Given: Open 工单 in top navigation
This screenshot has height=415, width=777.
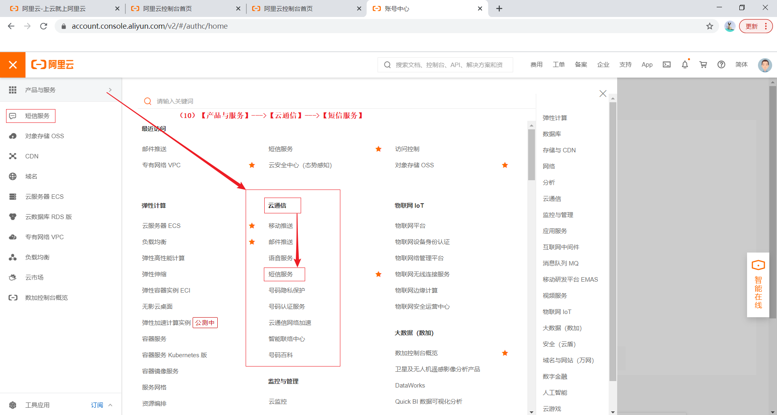Looking at the screenshot, I should coord(558,65).
